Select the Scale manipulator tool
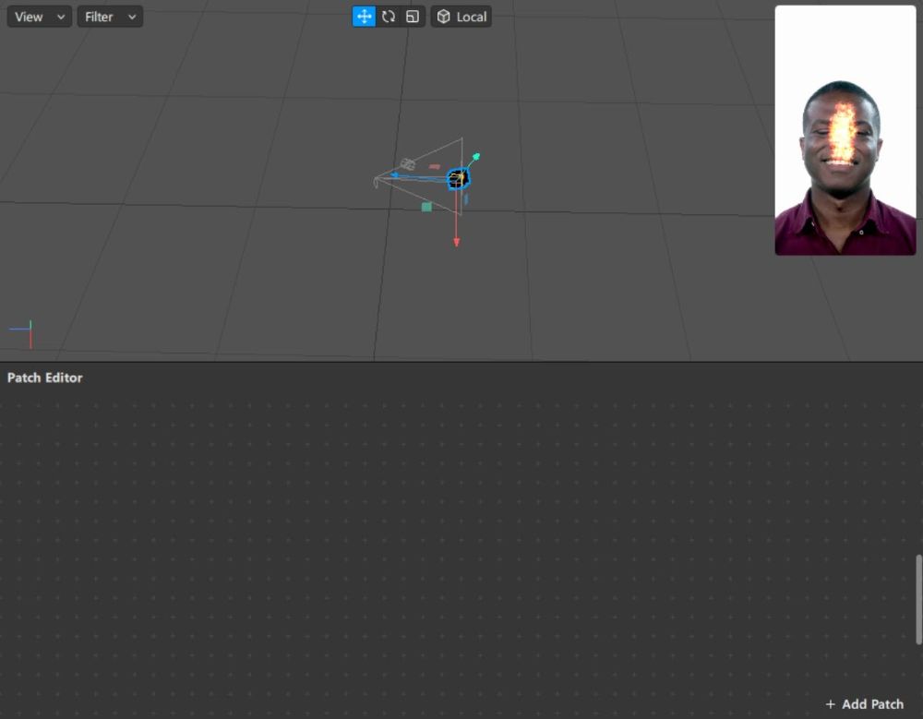923x719 pixels. coord(413,17)
